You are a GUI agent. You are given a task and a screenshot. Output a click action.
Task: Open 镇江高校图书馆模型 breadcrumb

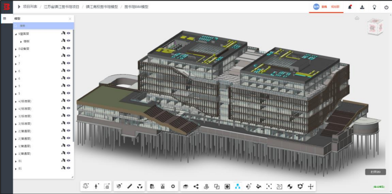[102, 7]
